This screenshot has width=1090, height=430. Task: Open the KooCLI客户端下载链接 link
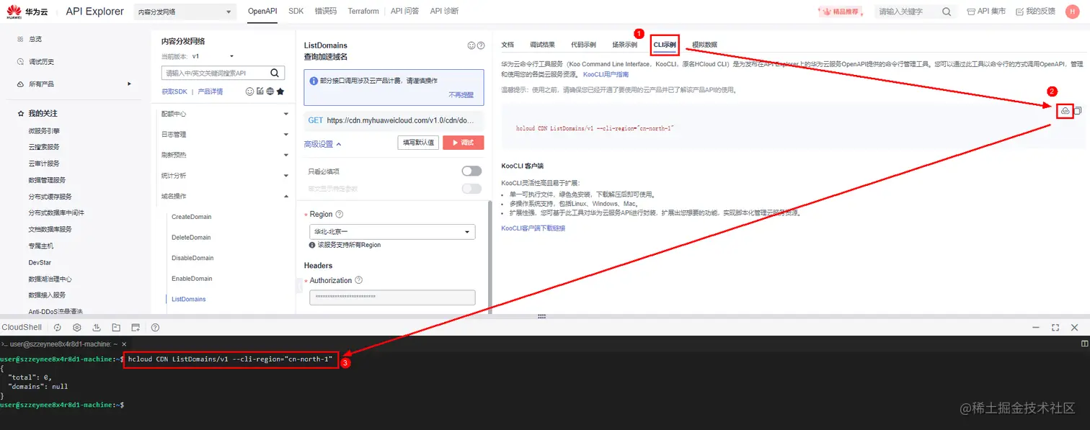click(x=533, y=228)
